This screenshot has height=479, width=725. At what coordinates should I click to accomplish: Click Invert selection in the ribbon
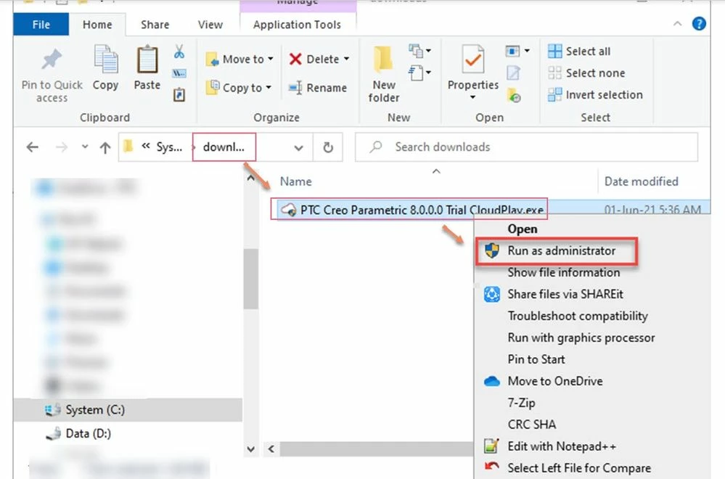(x=595, y=94)
